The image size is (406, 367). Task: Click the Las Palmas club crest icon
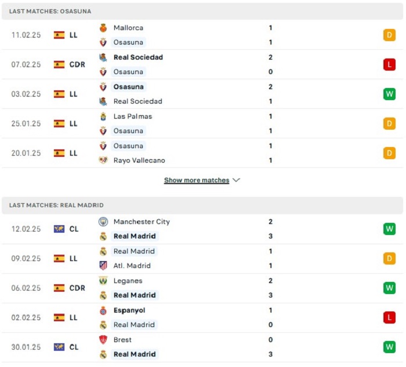(103, 116)
